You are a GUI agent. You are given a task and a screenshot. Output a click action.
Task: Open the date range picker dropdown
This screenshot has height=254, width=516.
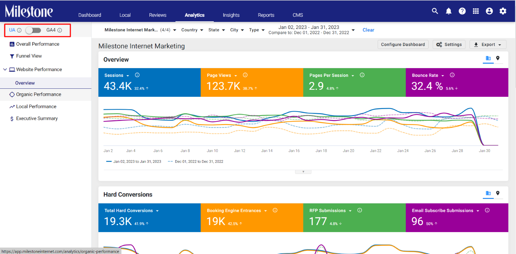coord(312,30)
